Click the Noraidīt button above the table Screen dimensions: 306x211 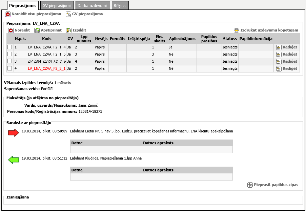coord(19,30)
